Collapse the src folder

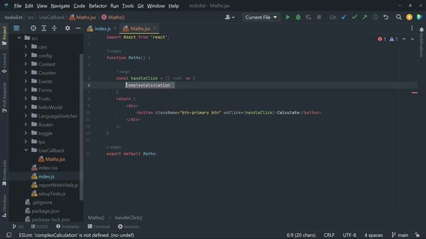(x=19, y=38)
